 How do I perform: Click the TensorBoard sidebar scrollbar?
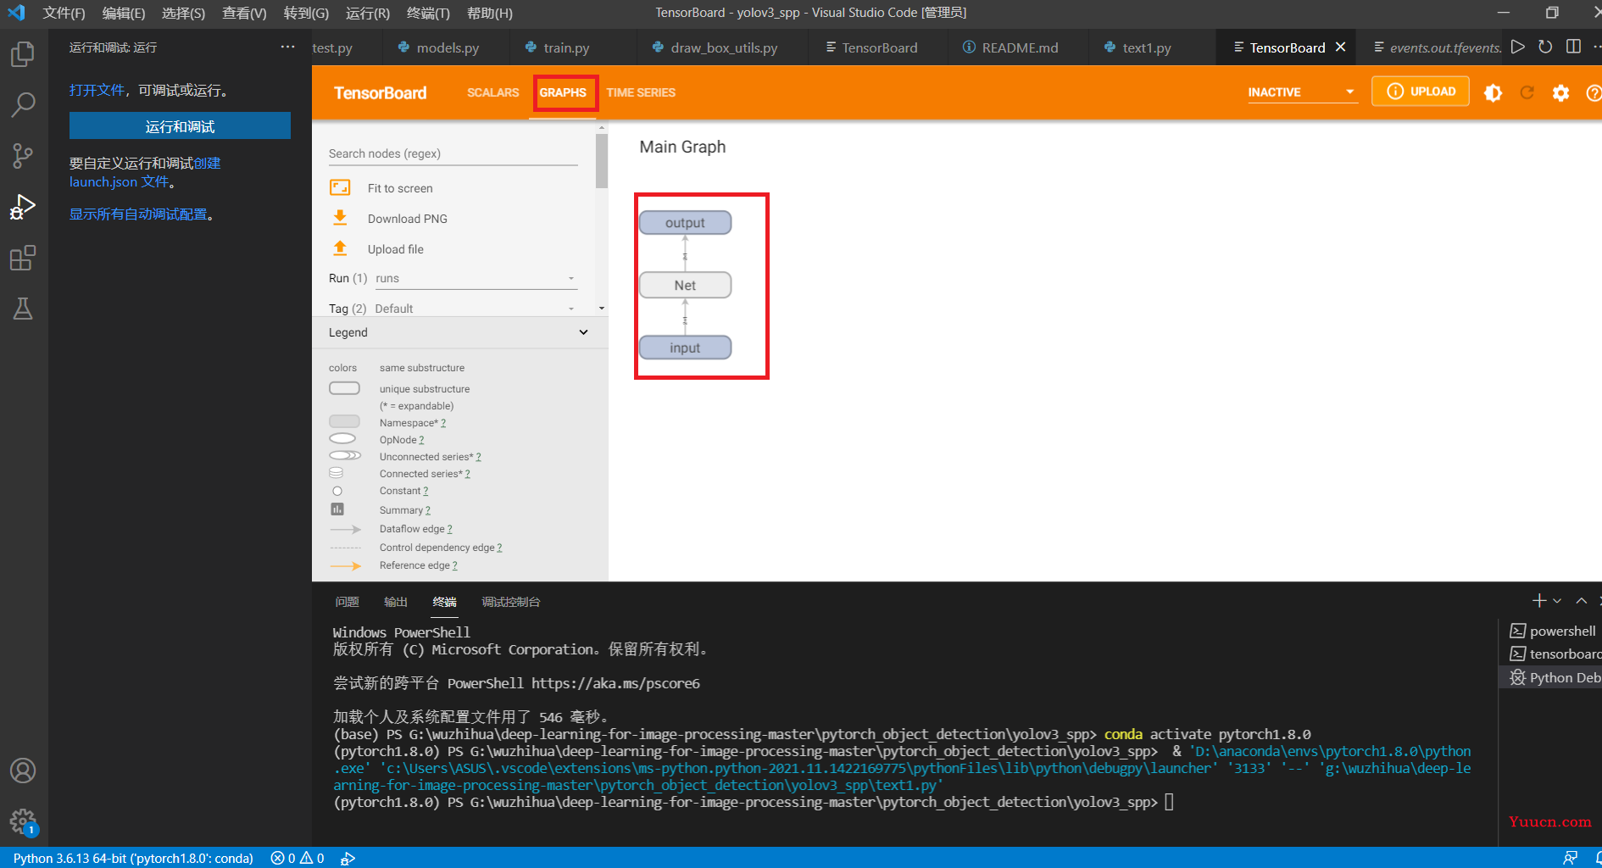[602, 161]
